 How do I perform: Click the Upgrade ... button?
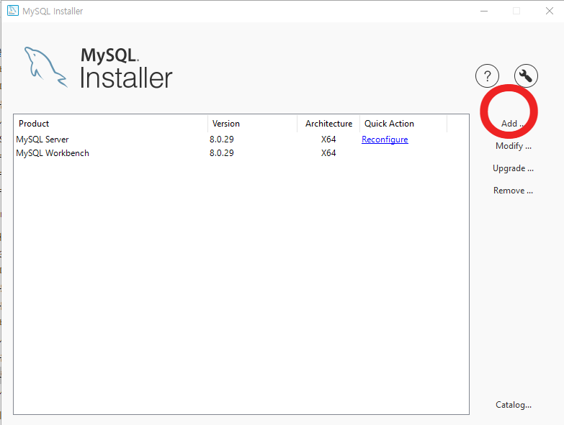pos(514,168)
